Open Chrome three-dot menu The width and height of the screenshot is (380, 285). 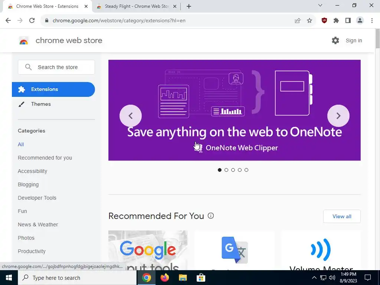tap(372, 21)
